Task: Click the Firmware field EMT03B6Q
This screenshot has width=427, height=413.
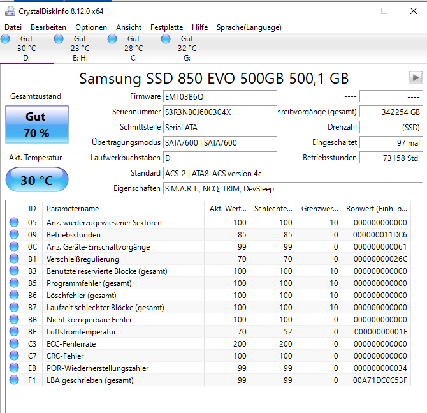Action: tap(220, 97)
